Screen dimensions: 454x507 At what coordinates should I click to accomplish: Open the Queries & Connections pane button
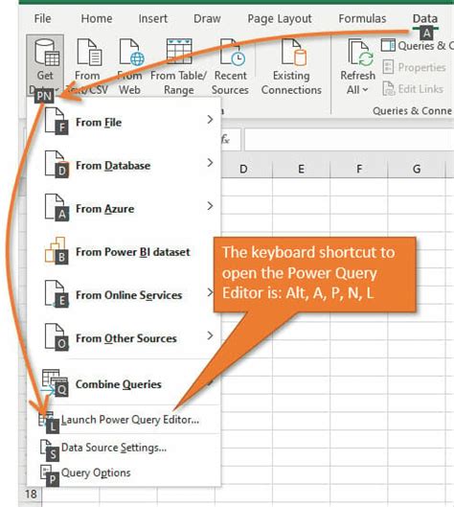[x=417, y=46]
